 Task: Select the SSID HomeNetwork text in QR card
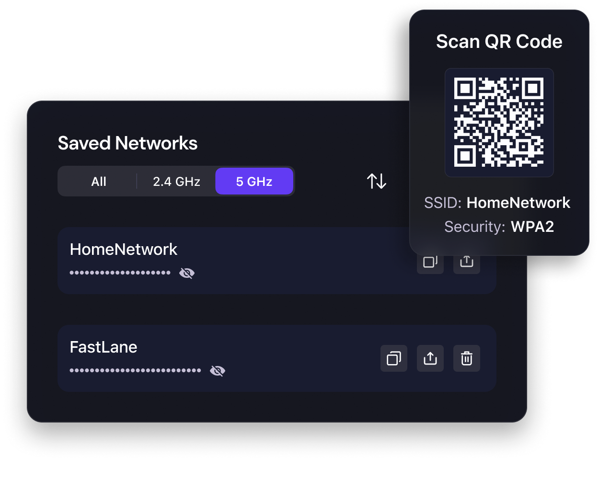coord(497,203)
